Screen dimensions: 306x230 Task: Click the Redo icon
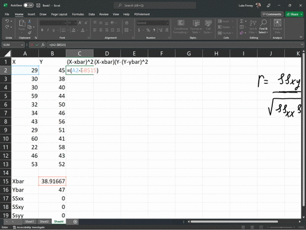pos(7,27)
